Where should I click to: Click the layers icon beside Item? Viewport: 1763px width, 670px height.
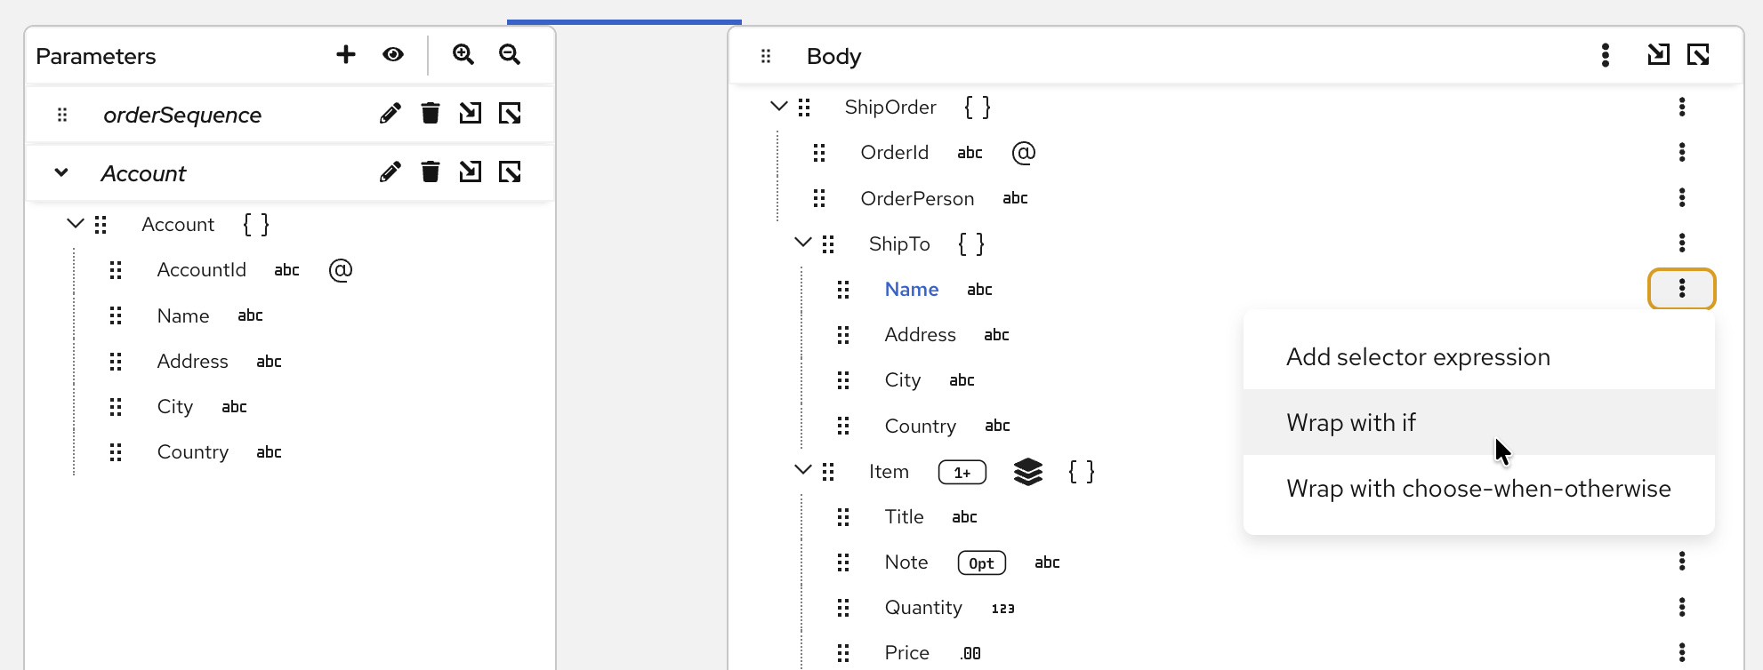[x=1028, y=472]
